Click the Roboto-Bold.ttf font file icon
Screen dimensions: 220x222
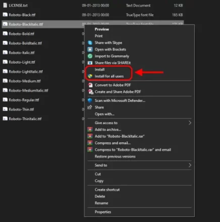pos(5,34)
